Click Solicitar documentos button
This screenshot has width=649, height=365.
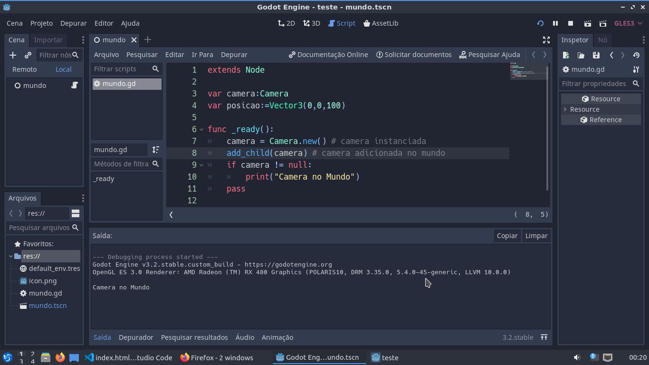point(414,55)
